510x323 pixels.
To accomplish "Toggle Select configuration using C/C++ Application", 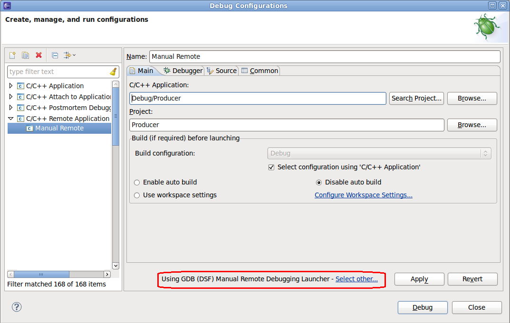I will click(x=271, y=167).
